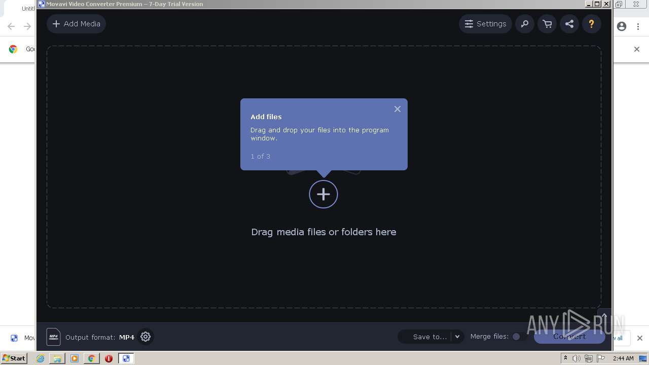Maximize the Movavi Video Converter window
Viewport: 649px width, 365px height.
597,4
